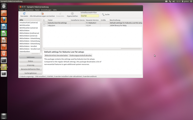Click the Suche magnifier icon
This screenshot has height=120, width=193.
tap(103, 15)
